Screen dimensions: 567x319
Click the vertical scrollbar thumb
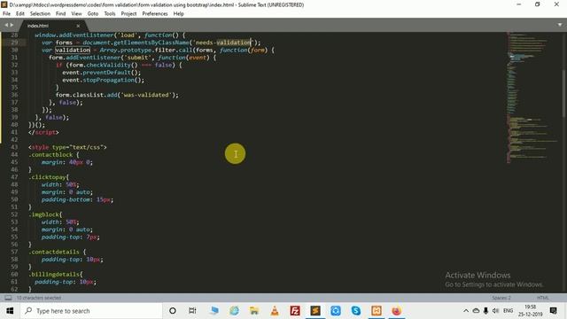click(x=564, y=93)
